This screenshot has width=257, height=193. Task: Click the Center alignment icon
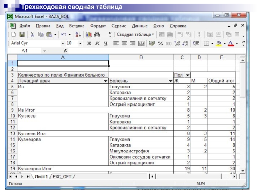click(x=124, y=43)
